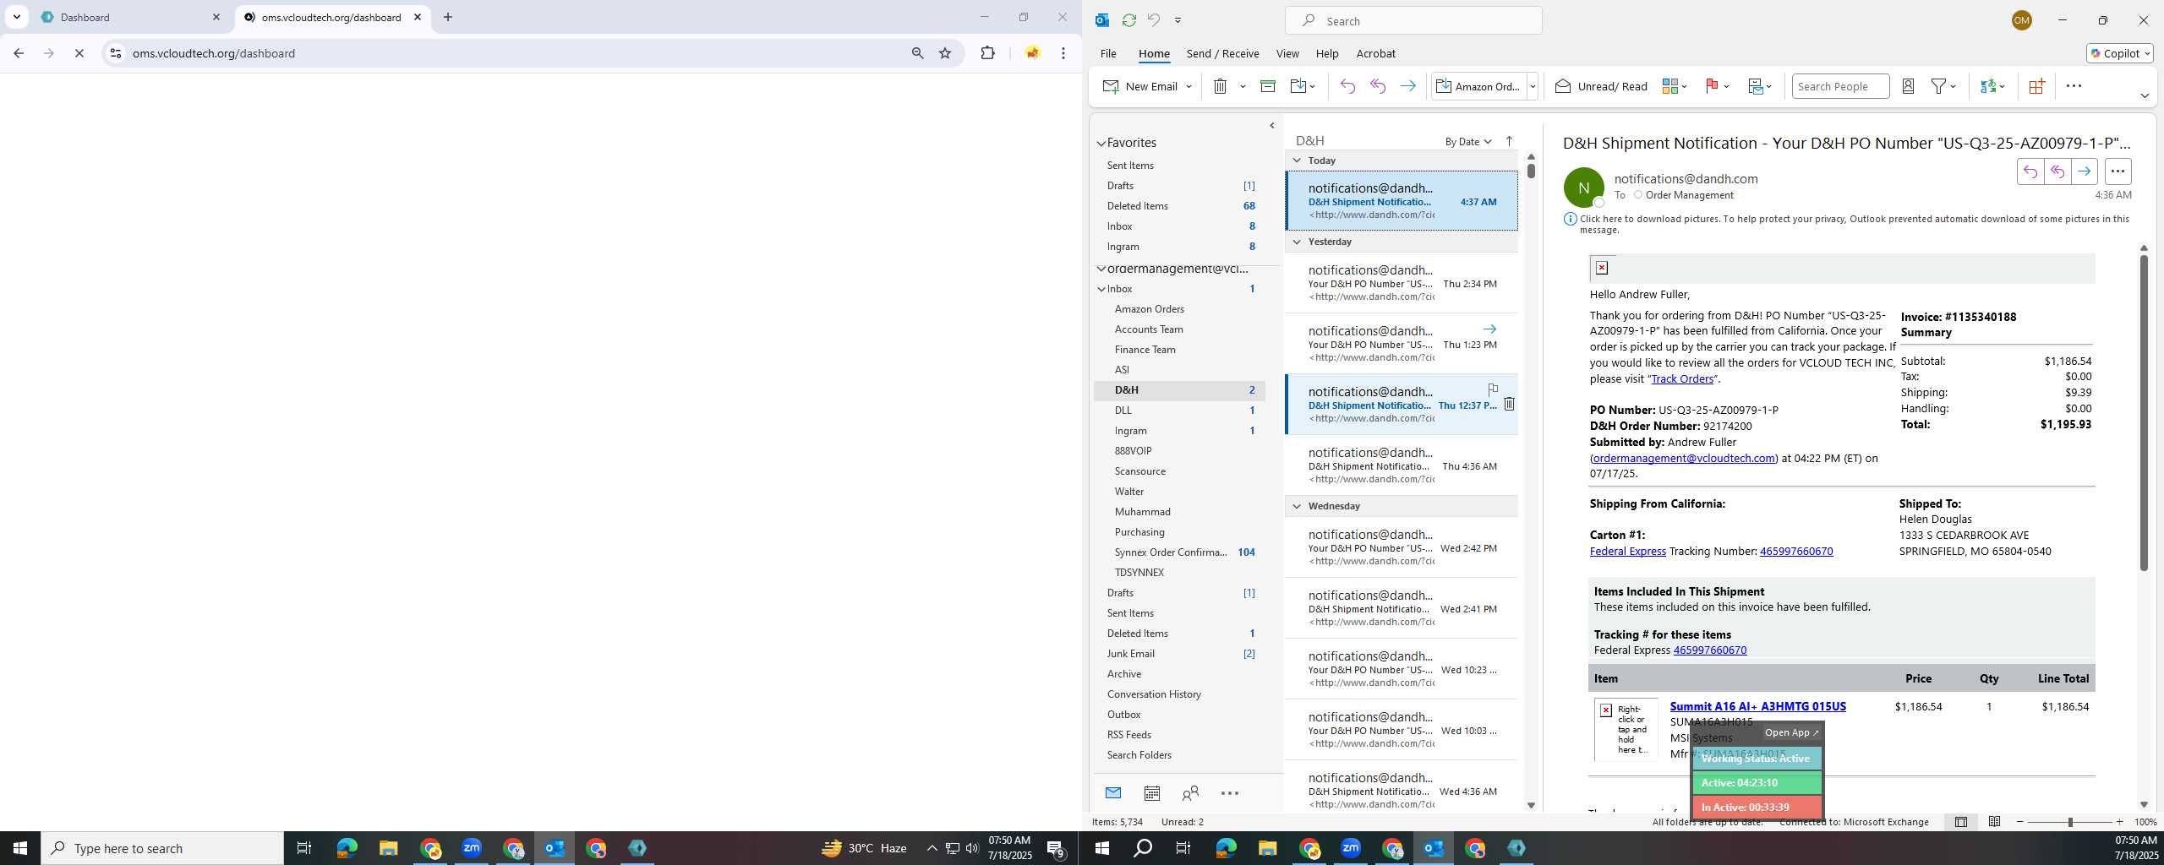The width and height of the screenshot is (2164, 865).
Task: Click the Open App overlay button
Action: (x=1791, y=732)
